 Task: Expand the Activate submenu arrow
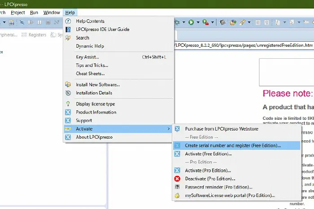click(169, 129)
